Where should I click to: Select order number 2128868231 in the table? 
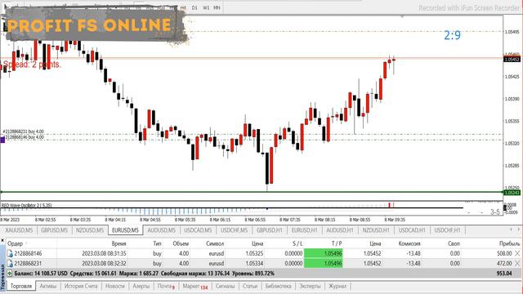pos(28,264)
